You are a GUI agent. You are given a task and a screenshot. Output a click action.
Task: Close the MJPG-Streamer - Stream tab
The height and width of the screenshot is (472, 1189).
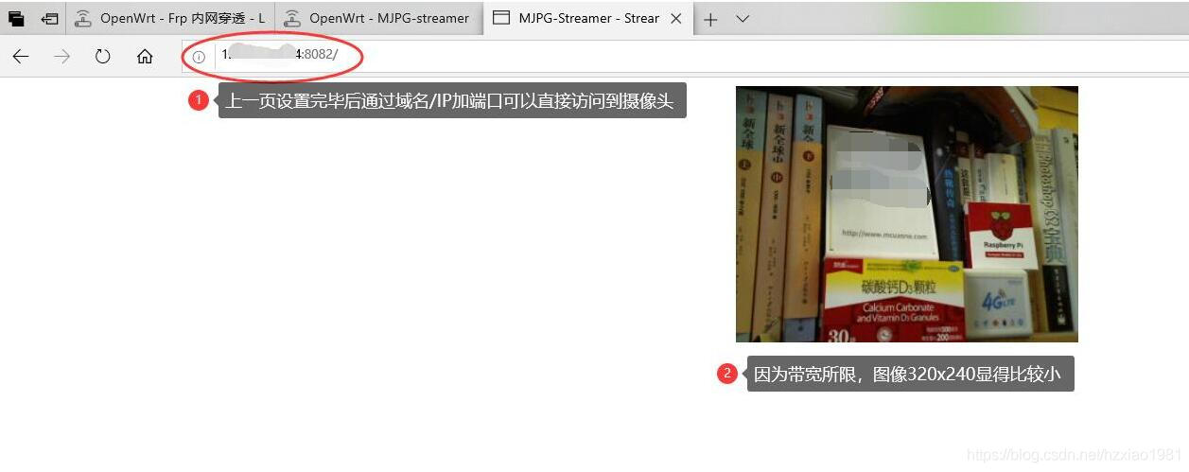pyautogui.click(x=676, y=18)
